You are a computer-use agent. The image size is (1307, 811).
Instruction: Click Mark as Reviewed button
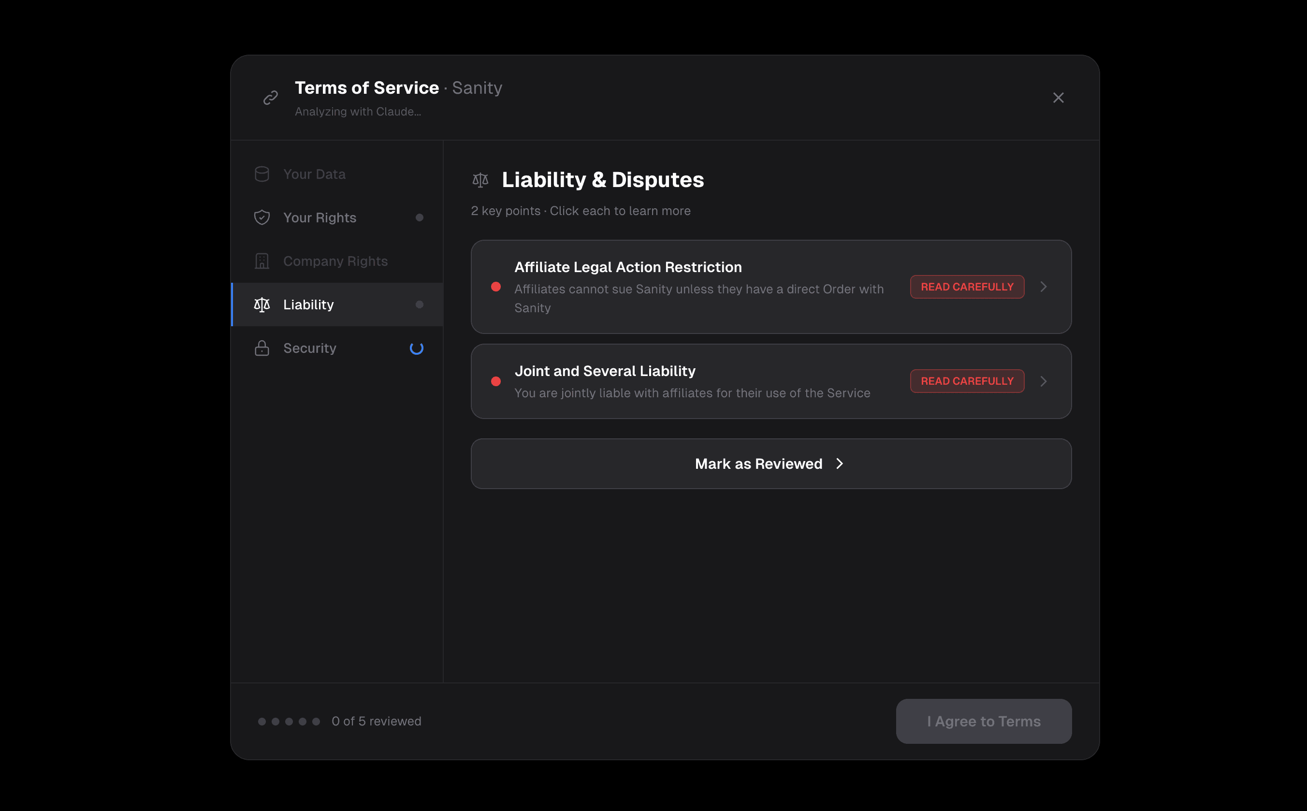click(771, 463)
